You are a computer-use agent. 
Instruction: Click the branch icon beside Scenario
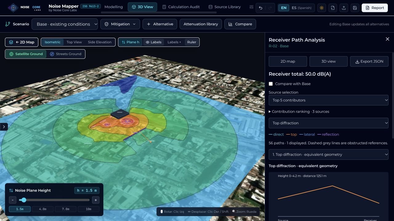click(8, 24)
